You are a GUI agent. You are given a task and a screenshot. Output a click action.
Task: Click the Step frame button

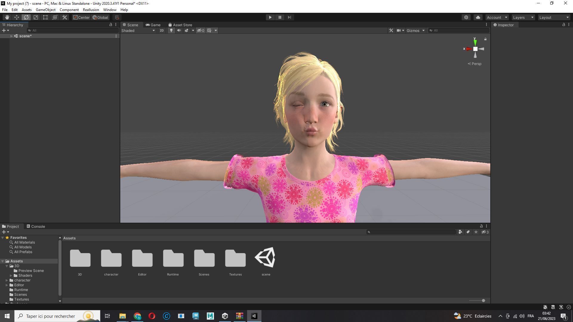(x=289, y=17)
